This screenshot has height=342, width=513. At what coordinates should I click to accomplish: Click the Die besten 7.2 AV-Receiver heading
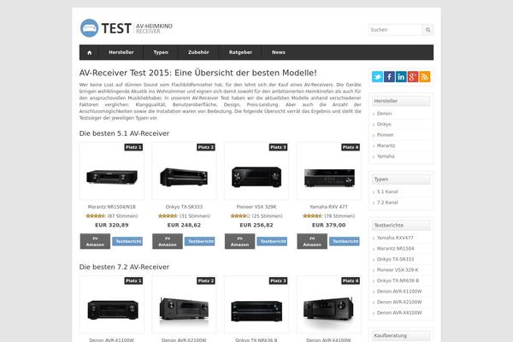point(124,267)
